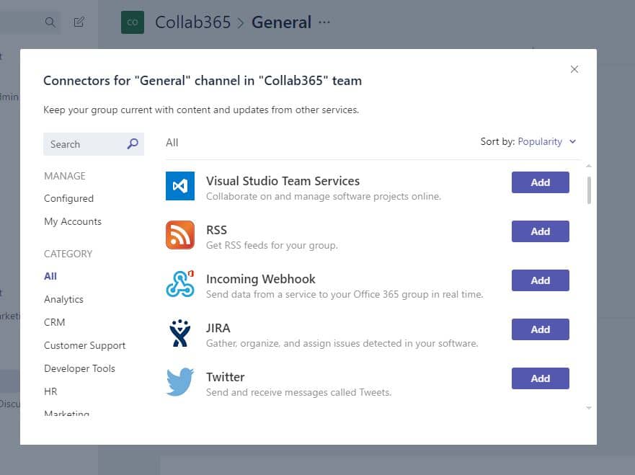Click the JIRA logo icon
This screenshot has height=475, width=635.
click(179, 333)
